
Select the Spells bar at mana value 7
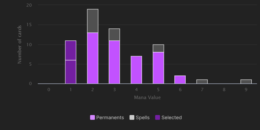click(202, 82)
